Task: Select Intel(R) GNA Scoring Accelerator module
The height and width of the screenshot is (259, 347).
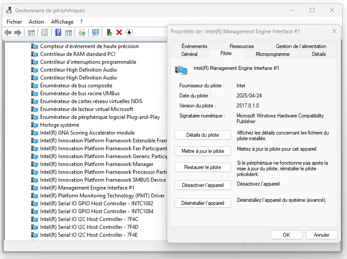Action: (x=87, y=133)
